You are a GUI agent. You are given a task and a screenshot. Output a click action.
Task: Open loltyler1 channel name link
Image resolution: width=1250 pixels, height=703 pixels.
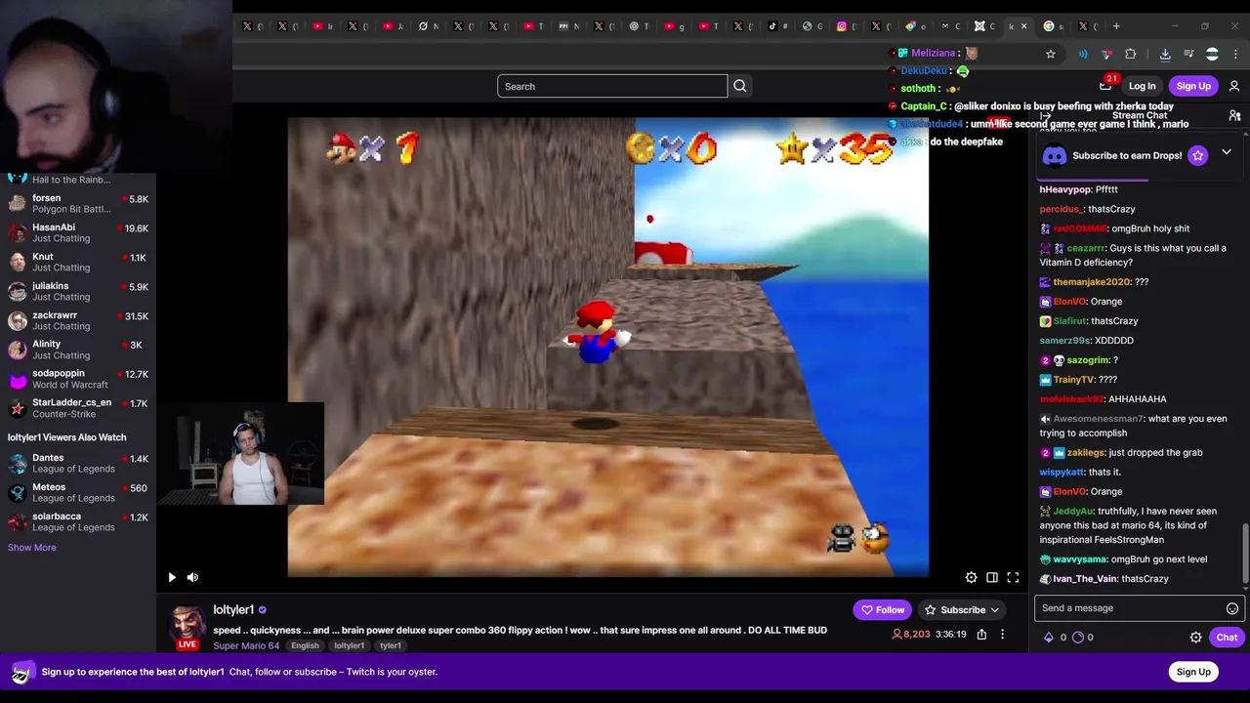tap(233, 609)
